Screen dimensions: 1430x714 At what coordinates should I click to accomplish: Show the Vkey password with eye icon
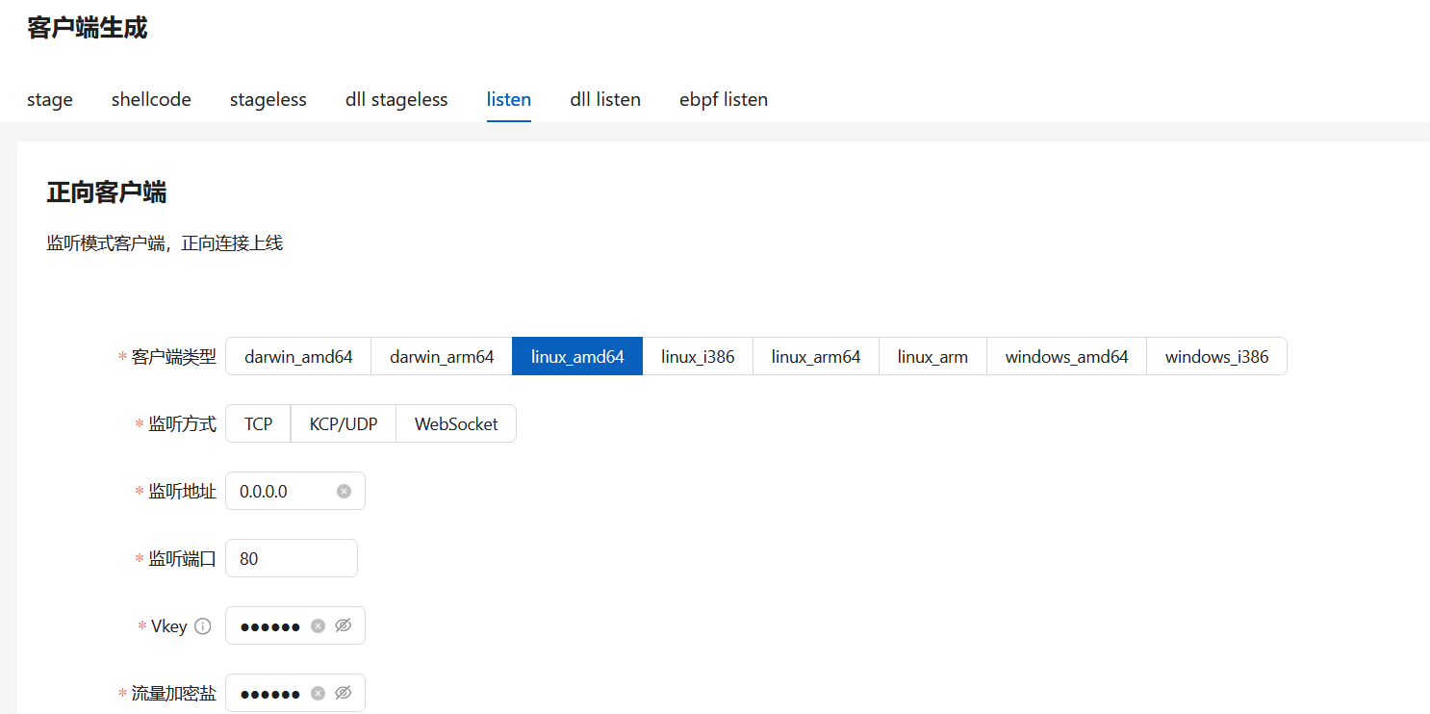[344, 625]
